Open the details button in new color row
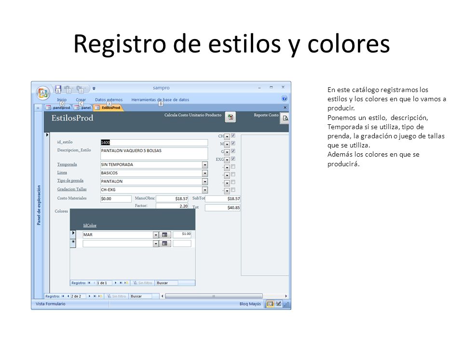This screenshot has width=463, height=347. 165,244
